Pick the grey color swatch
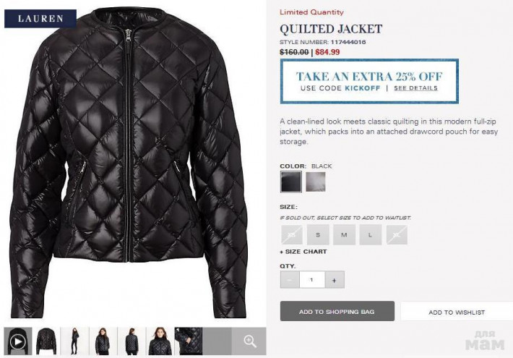The width and height of the screenshot is (513, 358). (x=316, y=182)
